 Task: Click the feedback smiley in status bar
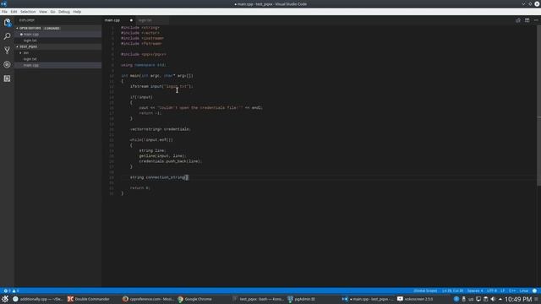tap(534, 290)
